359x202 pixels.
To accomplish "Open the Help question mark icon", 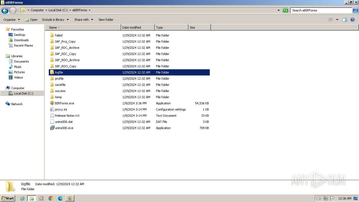I will click(x=353, y=20).
